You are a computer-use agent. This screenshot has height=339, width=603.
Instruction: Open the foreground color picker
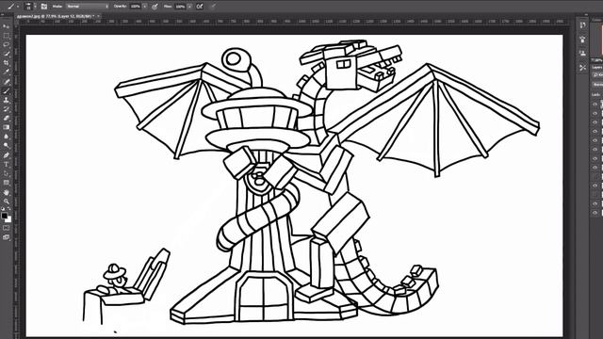click(x=4, y=216)
